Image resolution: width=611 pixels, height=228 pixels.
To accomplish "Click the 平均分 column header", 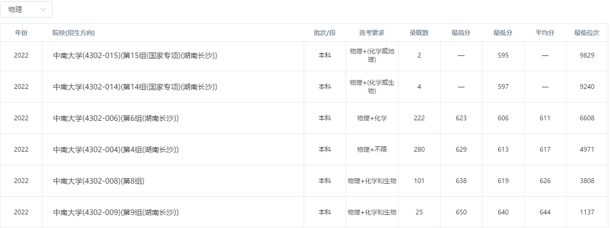I will point(545,33).
